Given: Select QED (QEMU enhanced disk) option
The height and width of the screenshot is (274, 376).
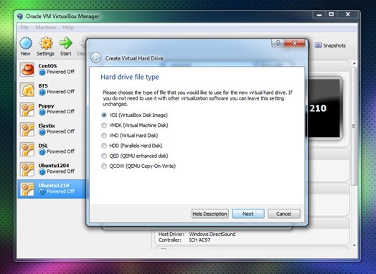Looking at the screenshot, I should [134, 156].
